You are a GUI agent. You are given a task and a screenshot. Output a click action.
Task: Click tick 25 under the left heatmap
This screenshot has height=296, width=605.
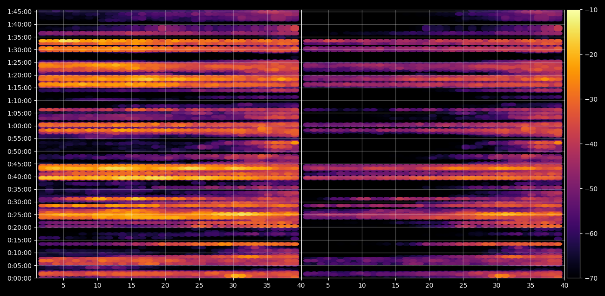pos(199,285)
